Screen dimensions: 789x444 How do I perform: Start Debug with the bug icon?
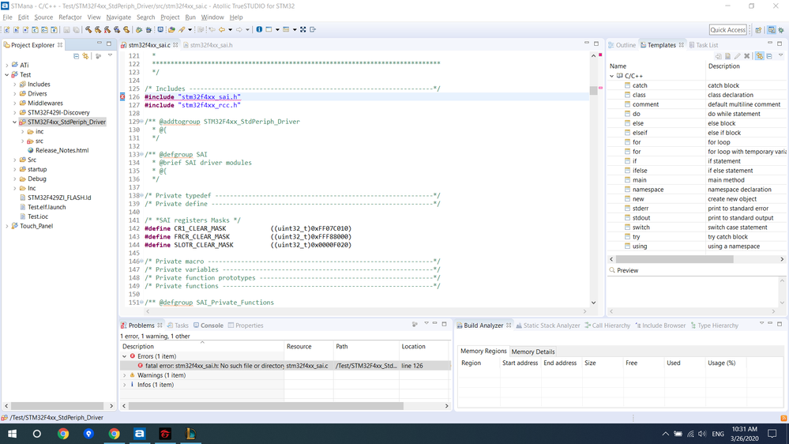148,30
